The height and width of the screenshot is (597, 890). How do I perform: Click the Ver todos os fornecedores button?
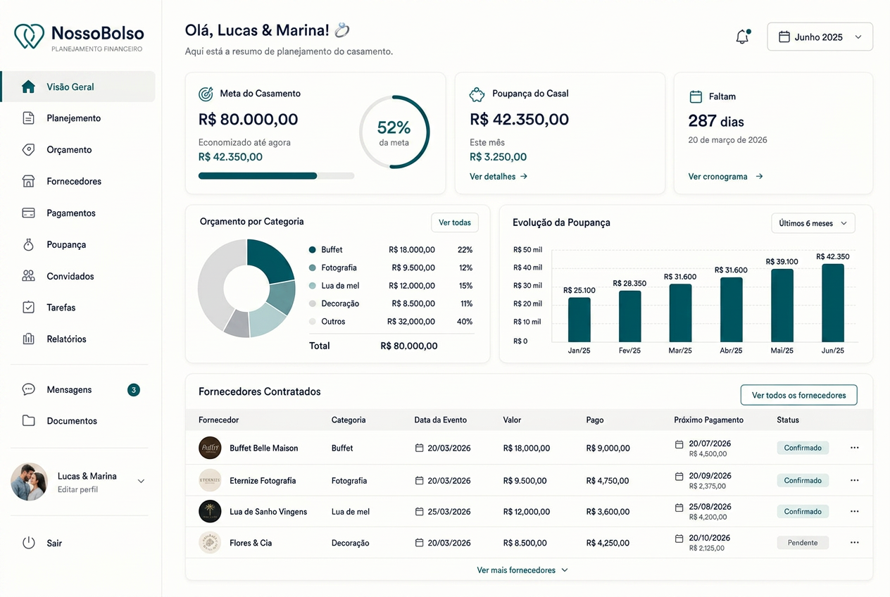(x=798, y=395)
